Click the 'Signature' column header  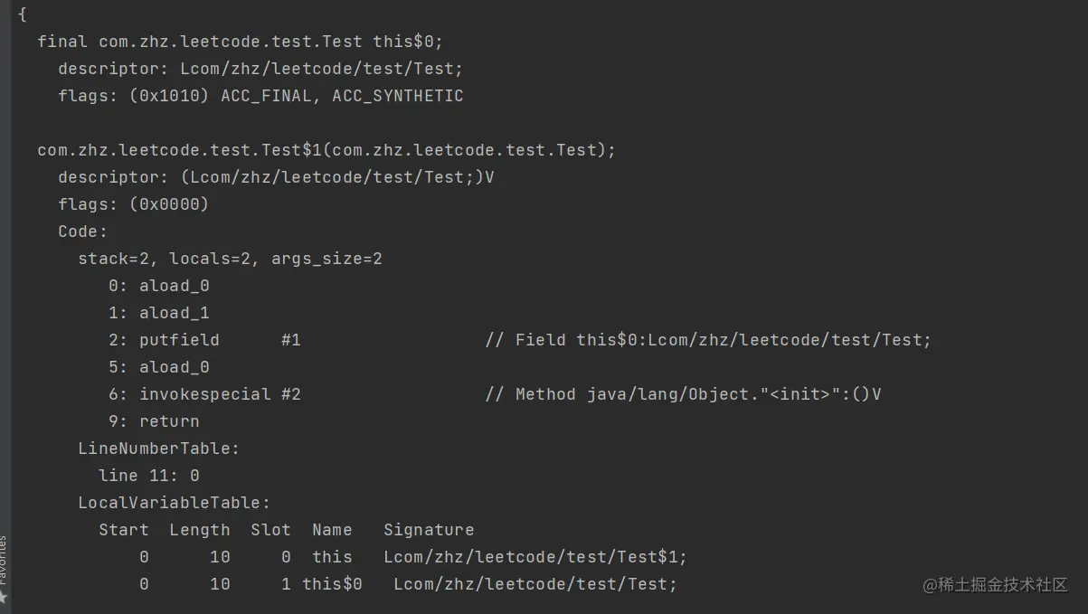click(x=429, y=530)
